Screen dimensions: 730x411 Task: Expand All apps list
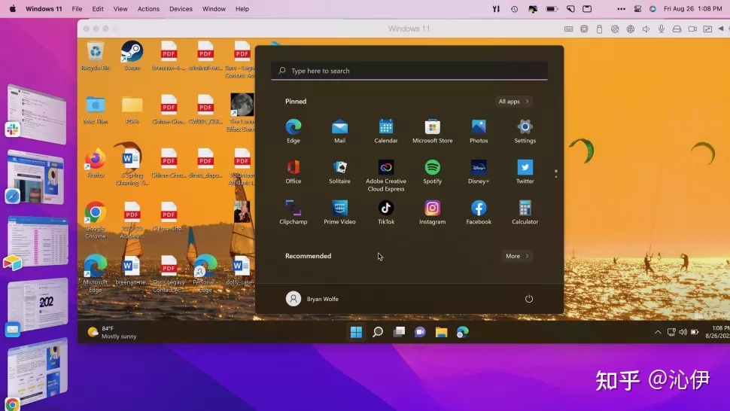tap(514, 102)
